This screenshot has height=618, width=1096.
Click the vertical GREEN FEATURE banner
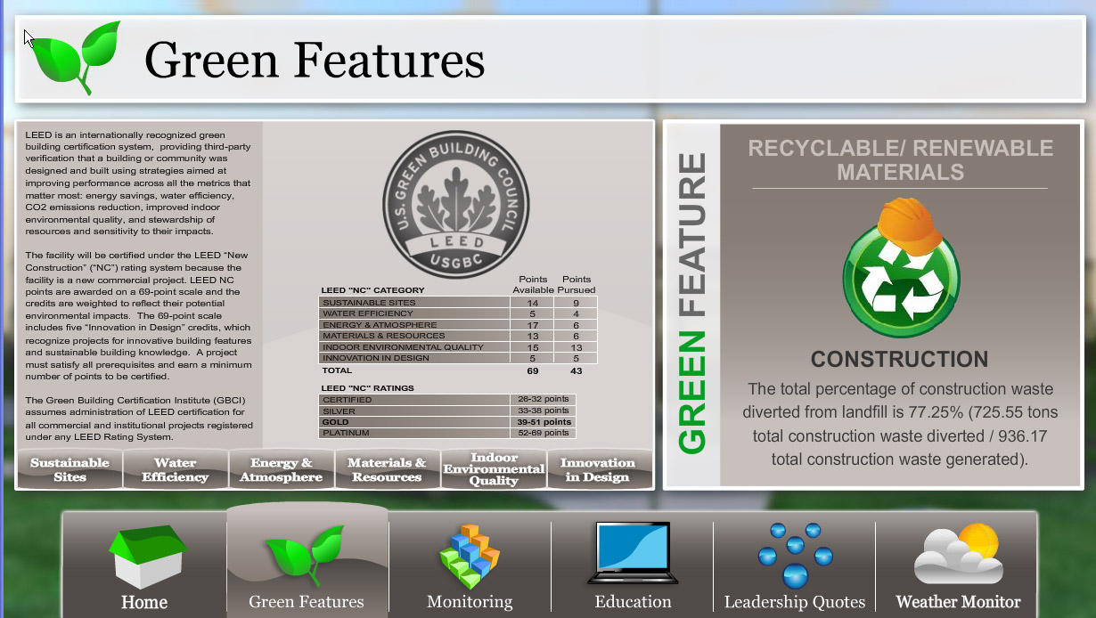(x=692, y=304)
